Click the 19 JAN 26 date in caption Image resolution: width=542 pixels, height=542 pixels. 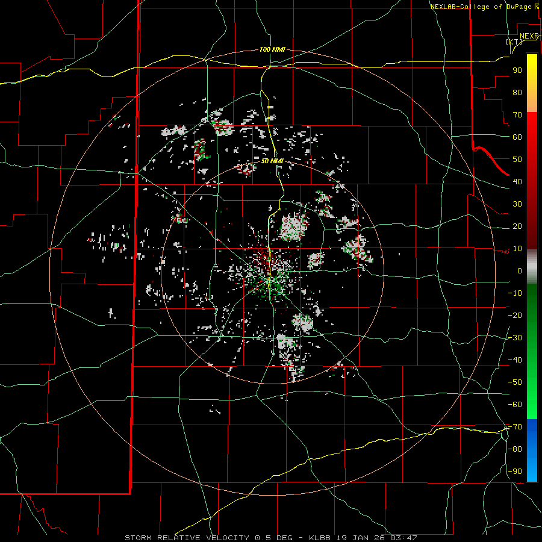[361, 538]
